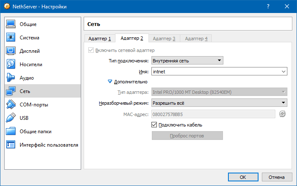Click the COM-порты connector icon
The image size is (297, 186).
[x=11, y=105]
